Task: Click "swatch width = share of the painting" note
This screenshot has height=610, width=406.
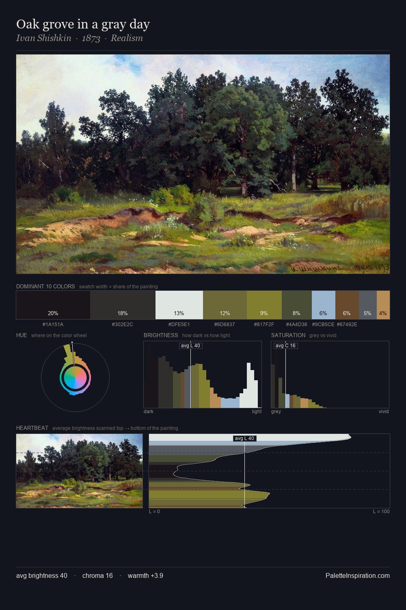Action: [x=119, y=287]
